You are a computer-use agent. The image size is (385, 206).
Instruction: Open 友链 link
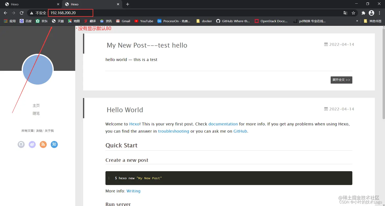click(x=39, y=131)
